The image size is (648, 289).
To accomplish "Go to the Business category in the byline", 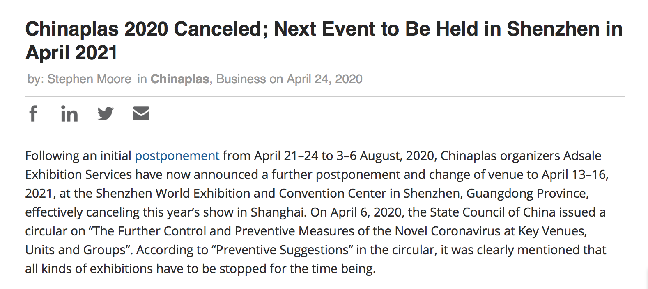I will [x=241, y=79].
